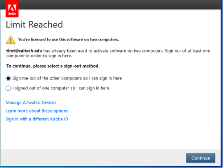Click the timt@caltech.edu email text
Screen dimensions: 223x168
click(24, 51)
